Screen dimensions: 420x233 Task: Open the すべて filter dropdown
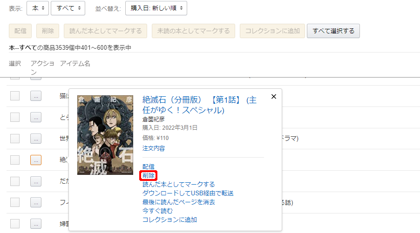click(68, 8)
